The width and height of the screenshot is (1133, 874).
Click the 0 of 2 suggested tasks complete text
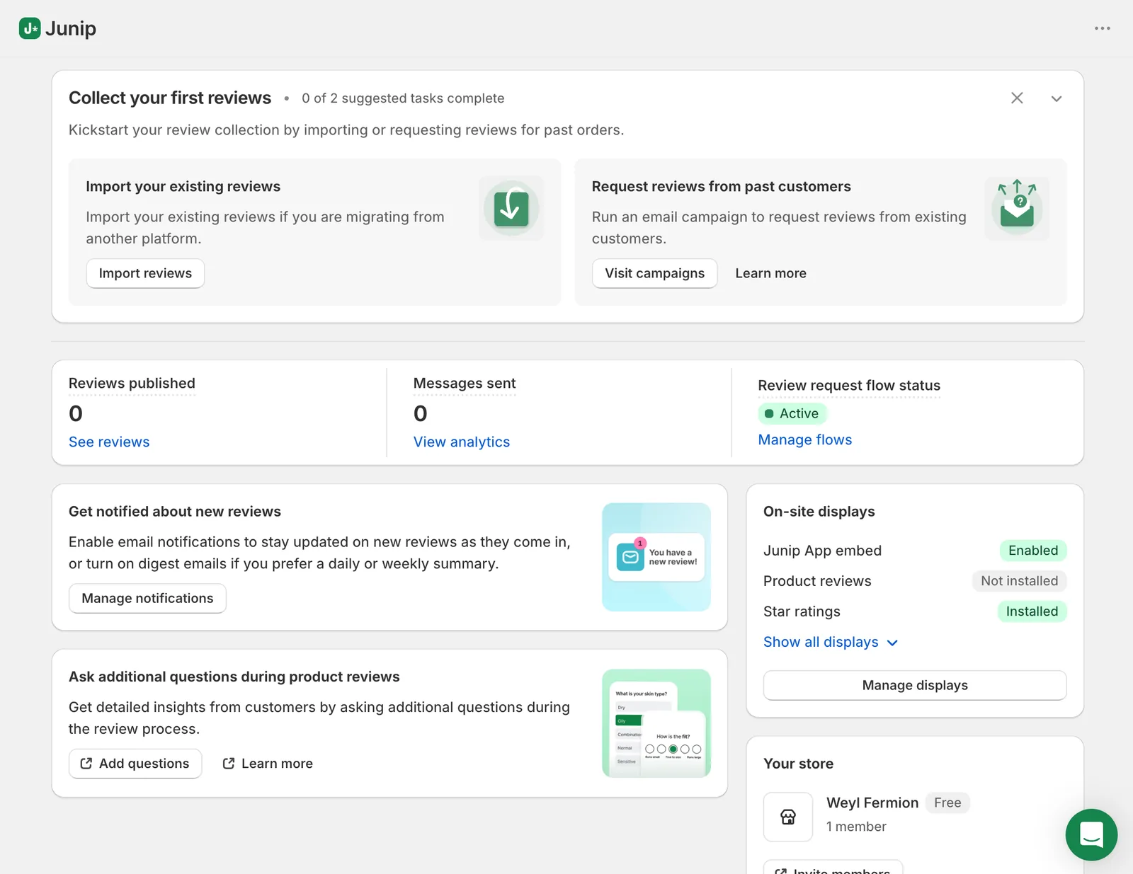click(403, 98)
